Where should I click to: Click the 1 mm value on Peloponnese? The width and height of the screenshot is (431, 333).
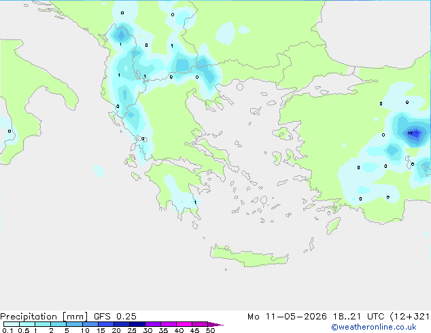[x=195, y=203]
